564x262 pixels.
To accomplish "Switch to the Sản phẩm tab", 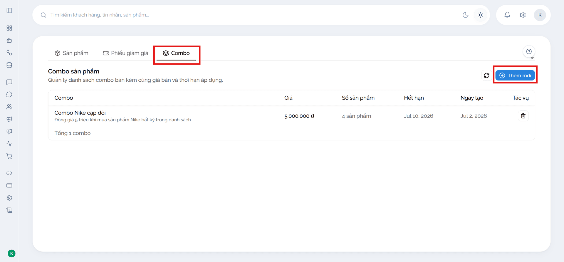I will (71, 53).
